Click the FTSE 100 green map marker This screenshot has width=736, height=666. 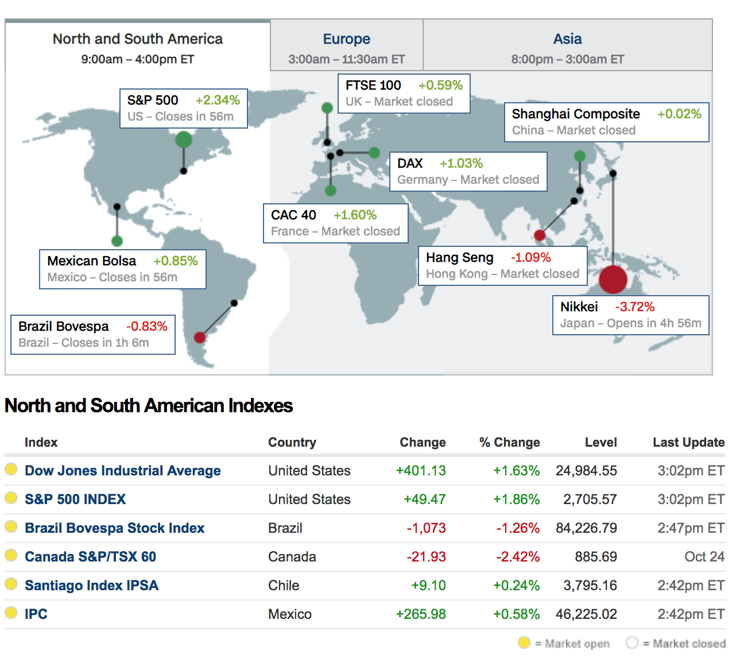tap(327, 108)
